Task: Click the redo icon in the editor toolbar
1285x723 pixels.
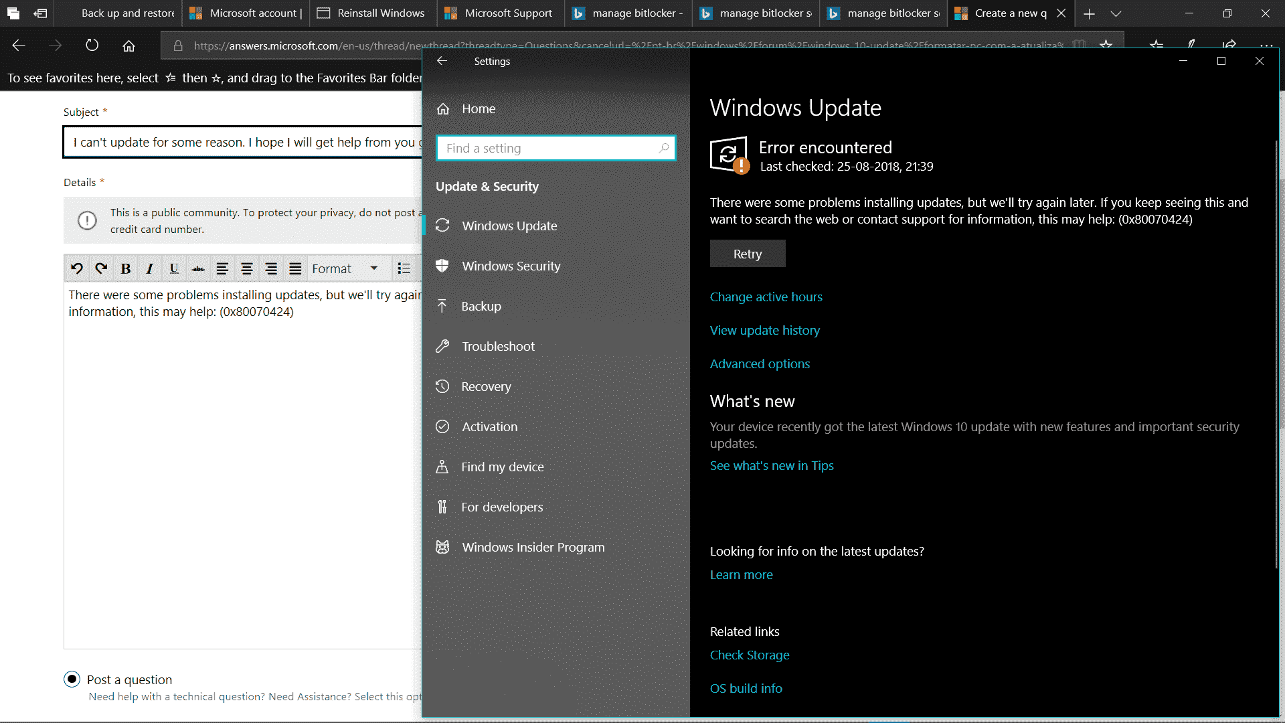Action: coord(101,268)
